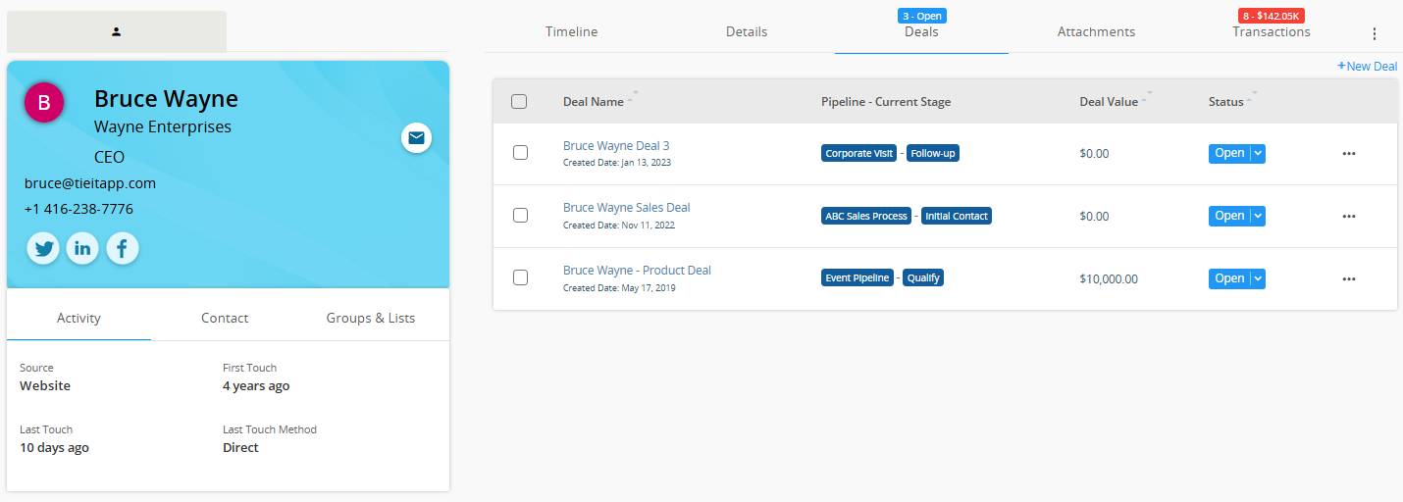This screenshot has height=502, width=1403.
Task: Select the Activity tab
Action: tap(78, 318)
